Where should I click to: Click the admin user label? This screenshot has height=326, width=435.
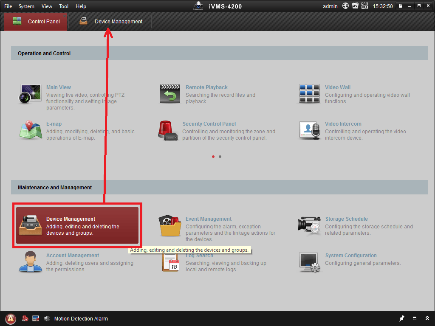[330, 6]
